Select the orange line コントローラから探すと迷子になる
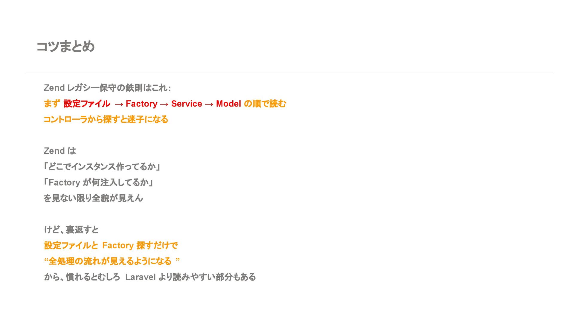 coord(106,119)
